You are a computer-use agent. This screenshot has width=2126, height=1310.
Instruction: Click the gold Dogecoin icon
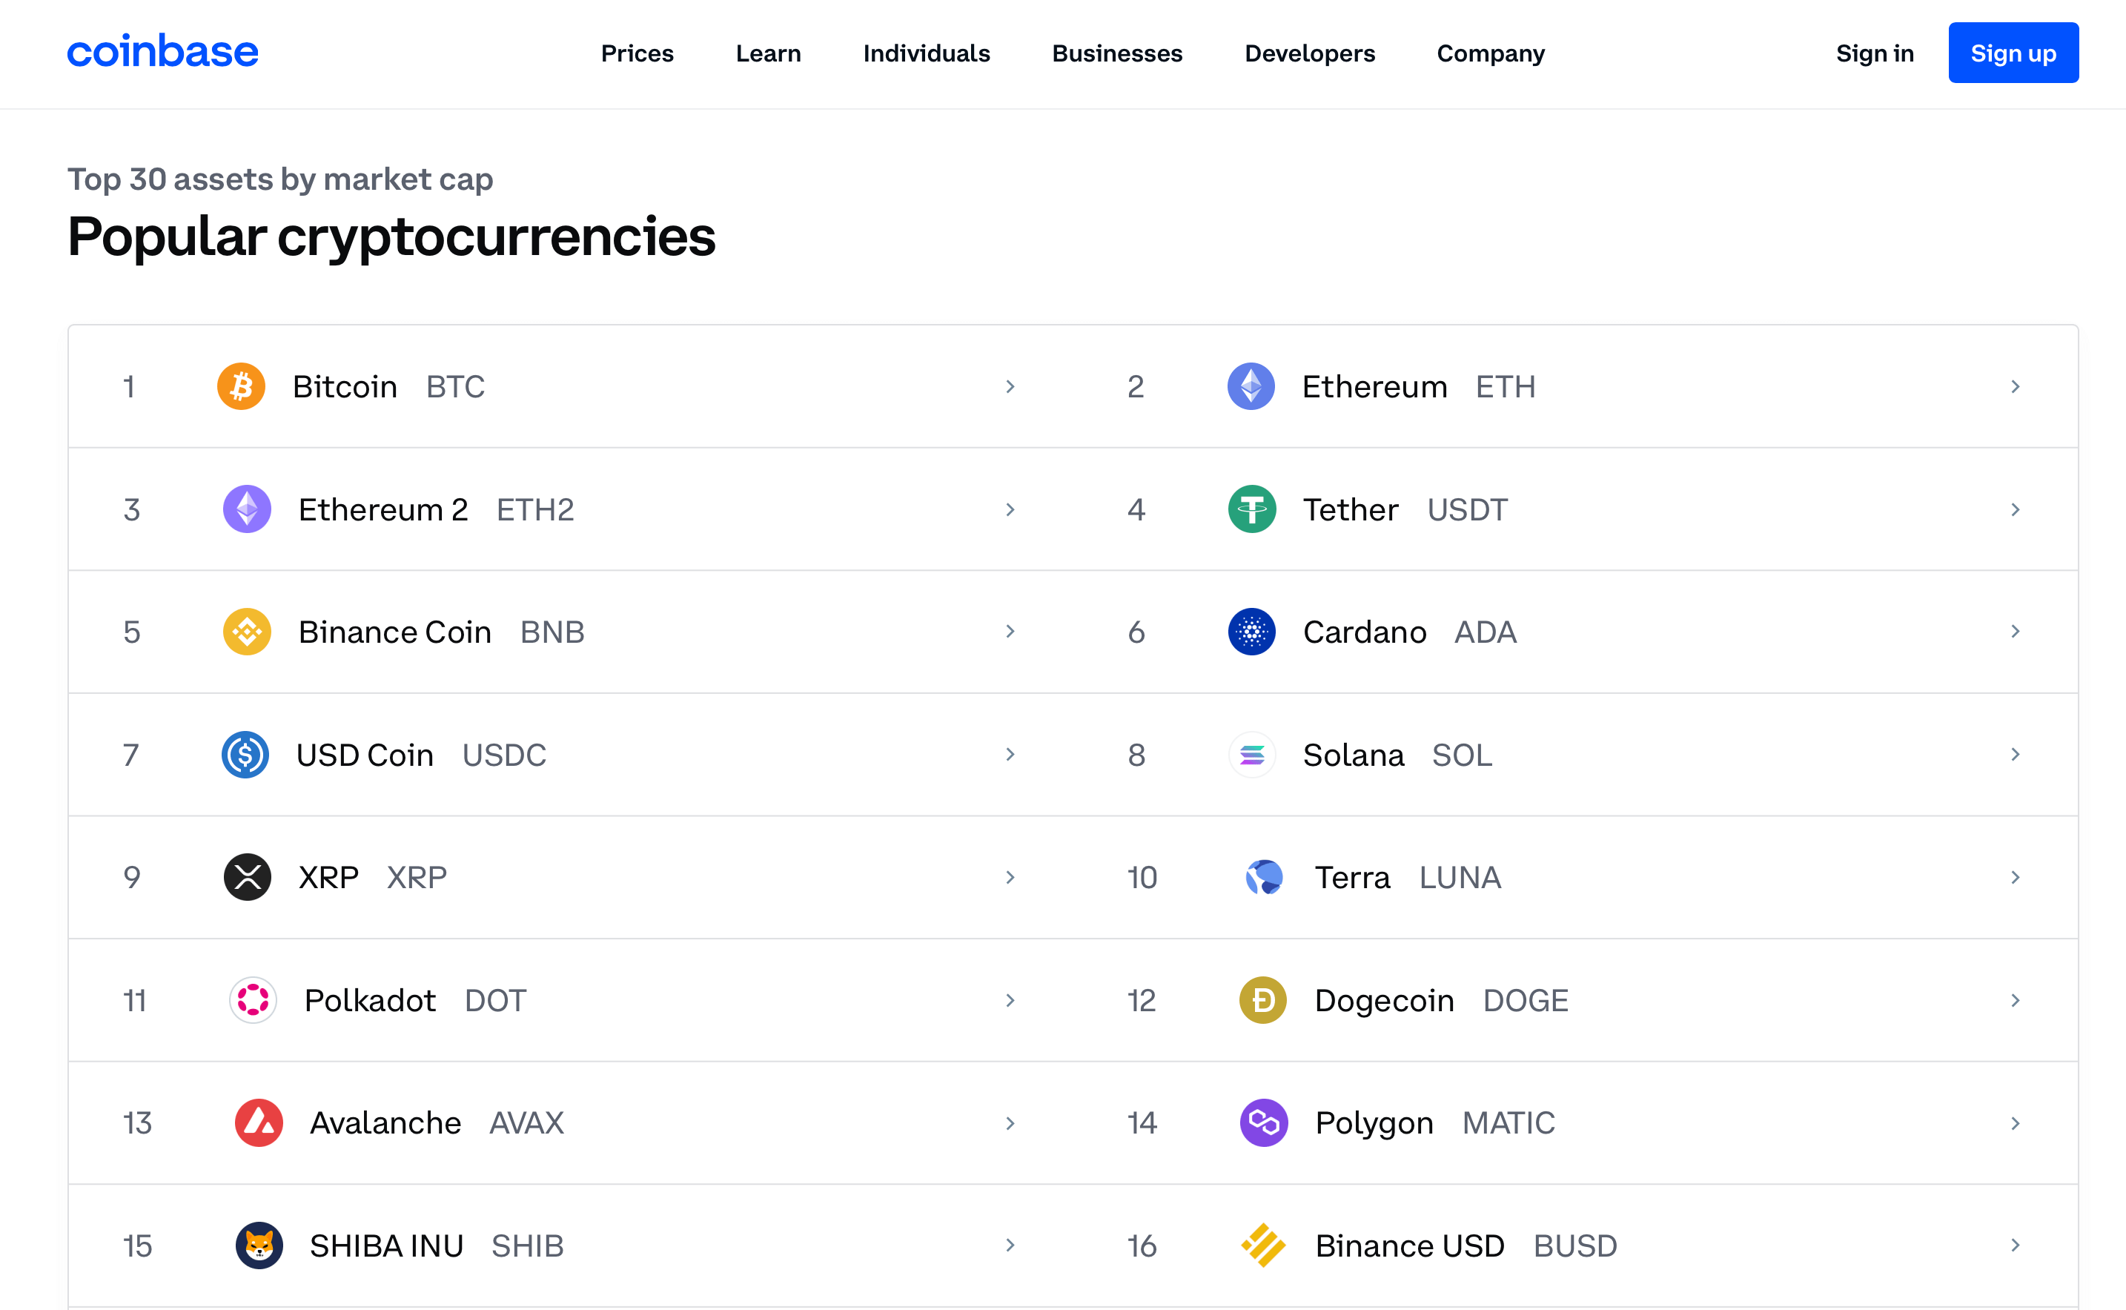(x=1263, y=1001)
